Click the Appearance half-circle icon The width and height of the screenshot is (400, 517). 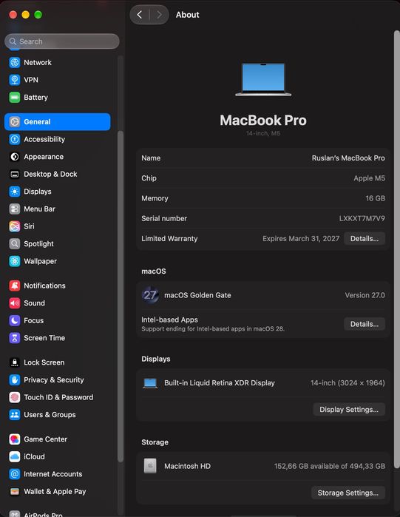pos(15,157)
